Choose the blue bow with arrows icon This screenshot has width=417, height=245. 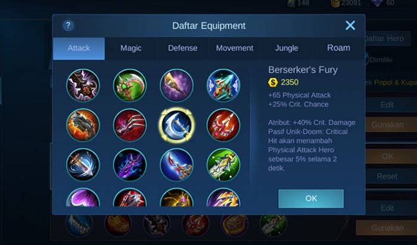[223, 85]
